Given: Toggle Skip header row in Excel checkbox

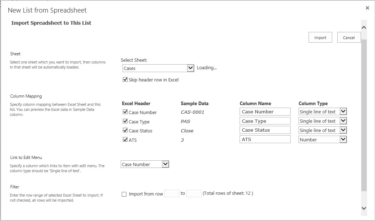Looking at the screenshot, I should pos(125,80).
